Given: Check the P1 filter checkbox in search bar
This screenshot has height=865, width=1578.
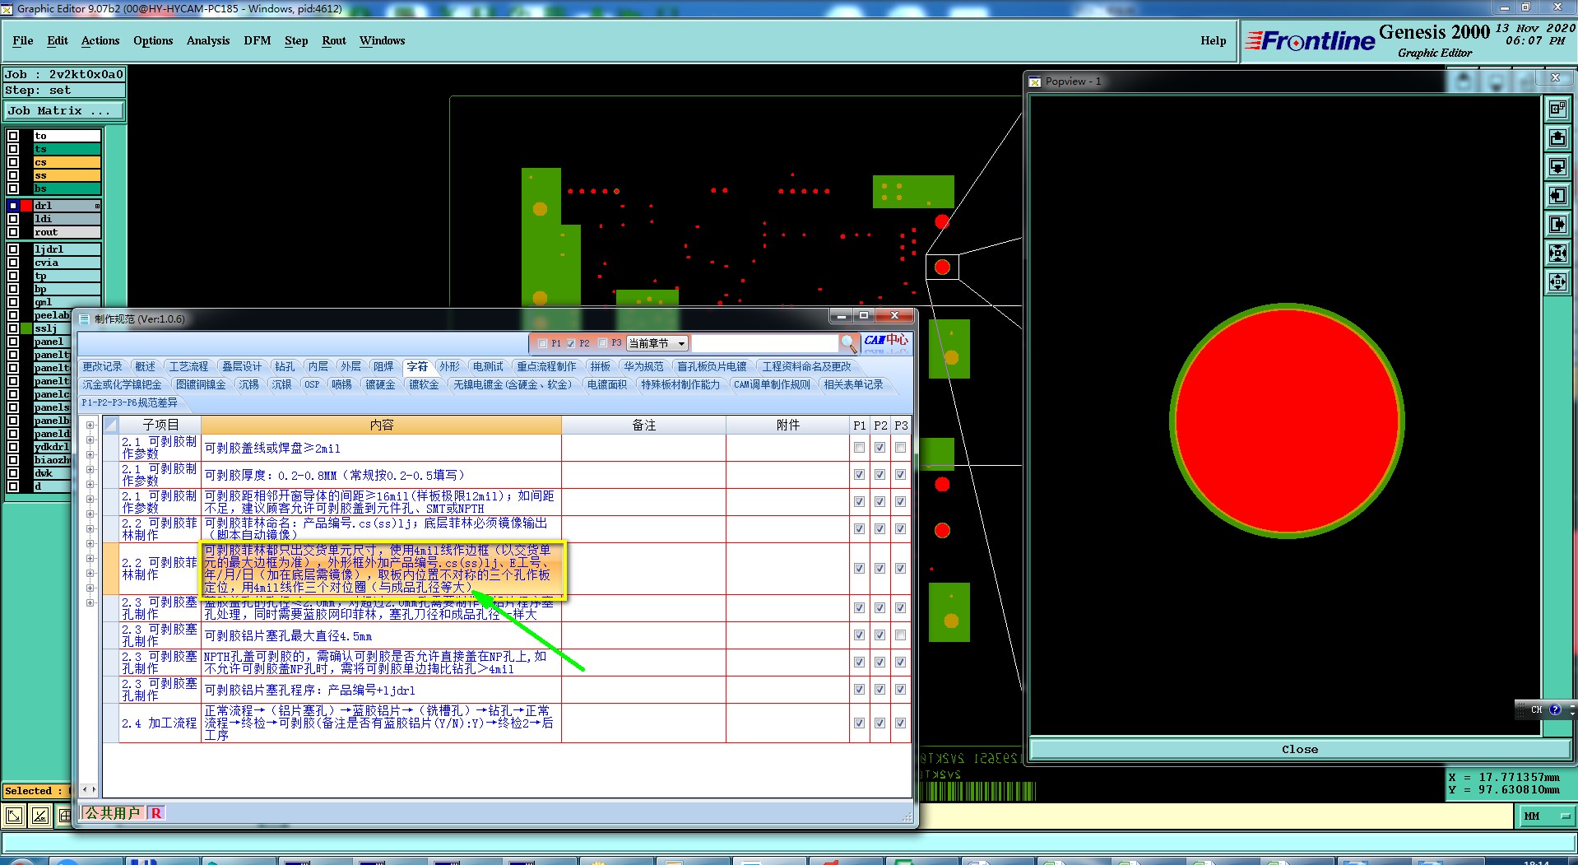Looking at the screenshot, I should point(543,343).
